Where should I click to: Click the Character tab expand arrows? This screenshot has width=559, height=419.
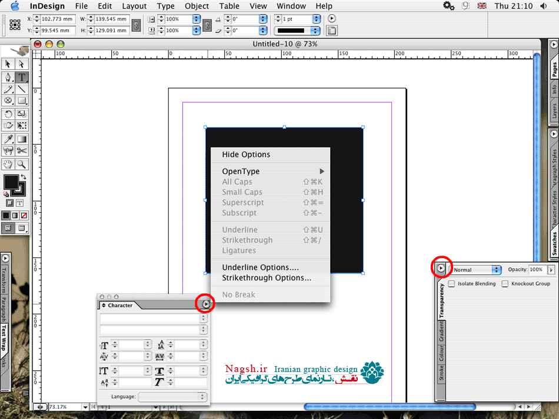[104, 306]
